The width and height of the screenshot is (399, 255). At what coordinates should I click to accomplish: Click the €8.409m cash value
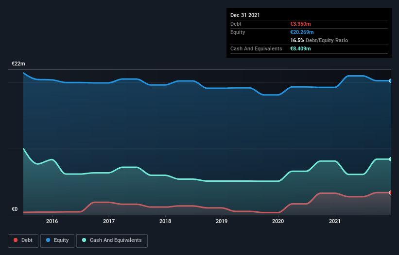point(300,48)
